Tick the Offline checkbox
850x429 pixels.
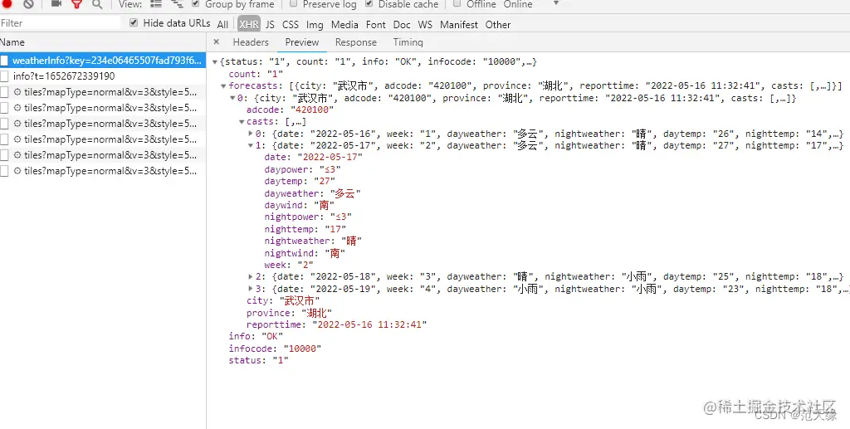click(457, 3)
